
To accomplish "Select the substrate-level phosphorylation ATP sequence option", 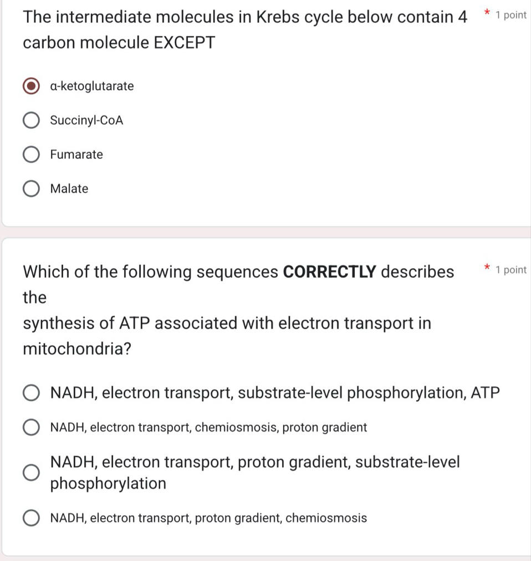I will (x=32, y=392).
